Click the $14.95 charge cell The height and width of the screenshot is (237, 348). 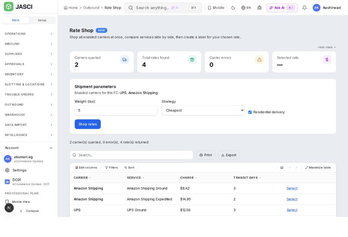click(185, 199)
